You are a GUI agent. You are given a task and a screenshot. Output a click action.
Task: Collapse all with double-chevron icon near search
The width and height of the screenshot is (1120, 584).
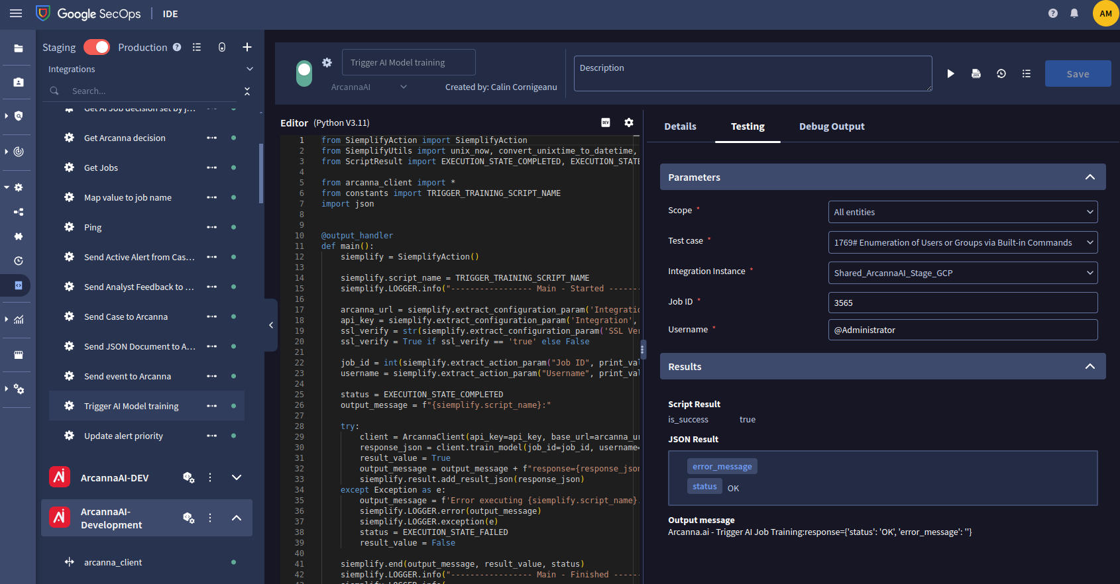point(247,91)
